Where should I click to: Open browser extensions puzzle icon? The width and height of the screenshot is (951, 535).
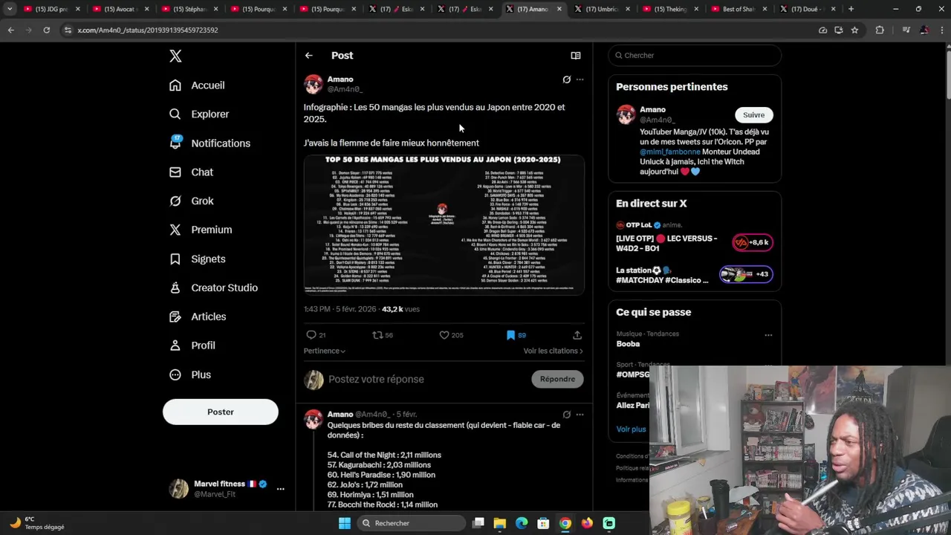880,30
